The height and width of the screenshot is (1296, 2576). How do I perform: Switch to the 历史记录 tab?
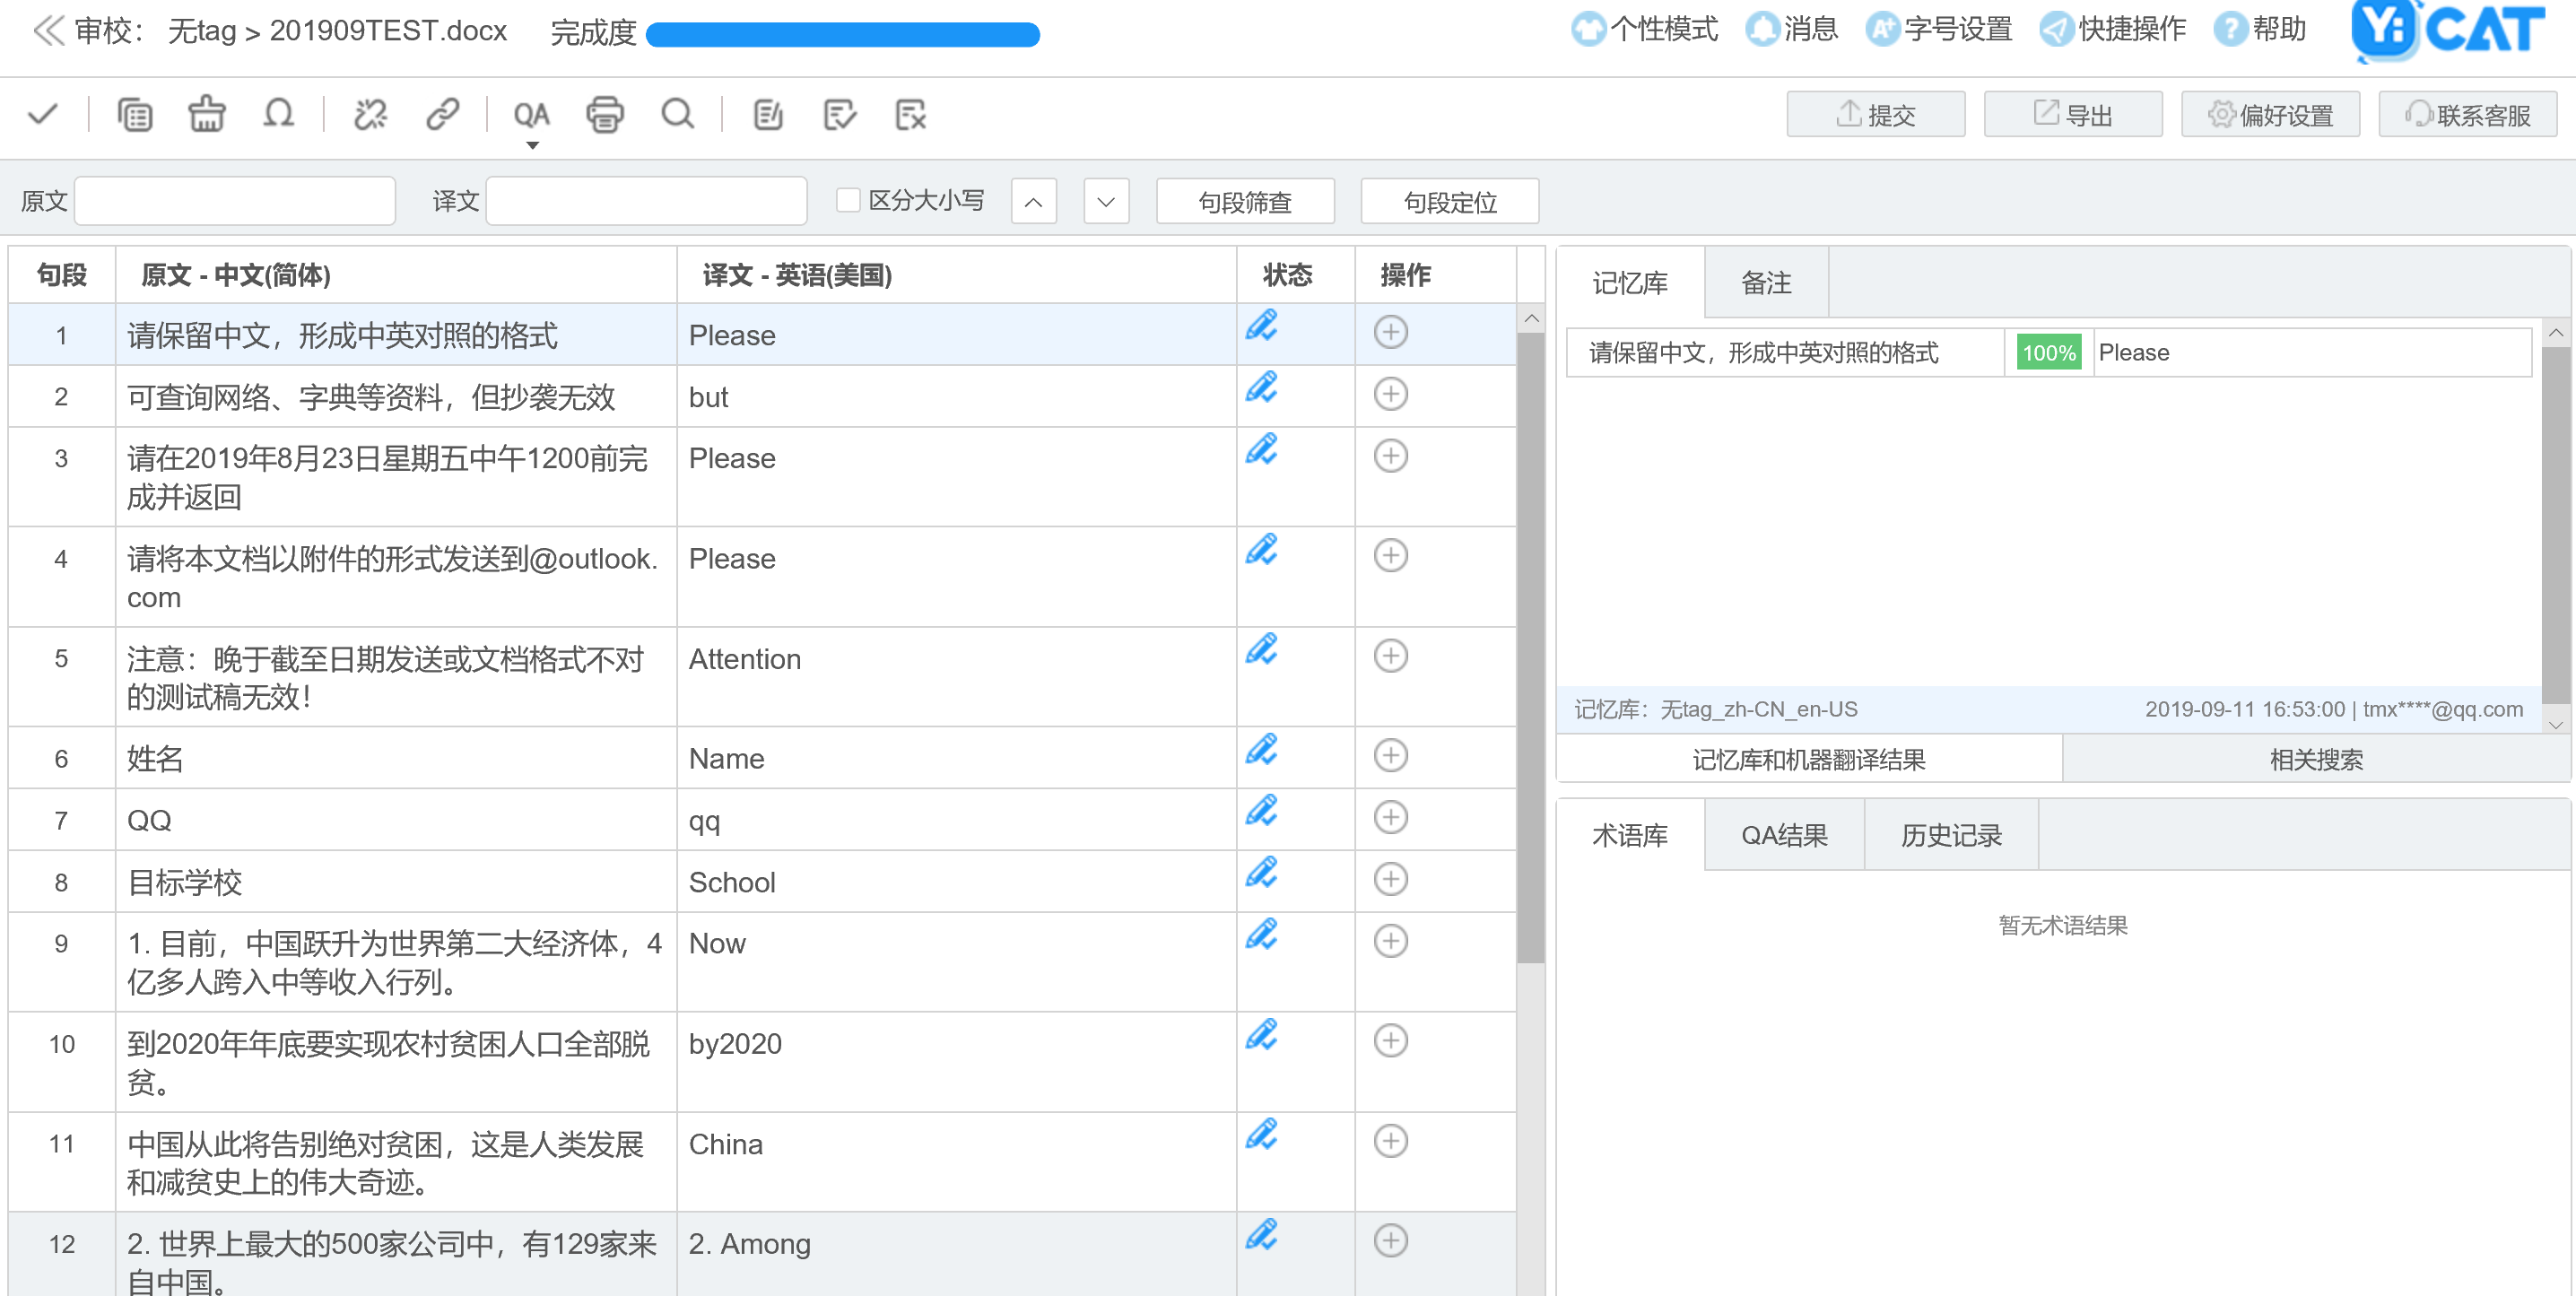pyautogui.click(x=1951, y=835)
